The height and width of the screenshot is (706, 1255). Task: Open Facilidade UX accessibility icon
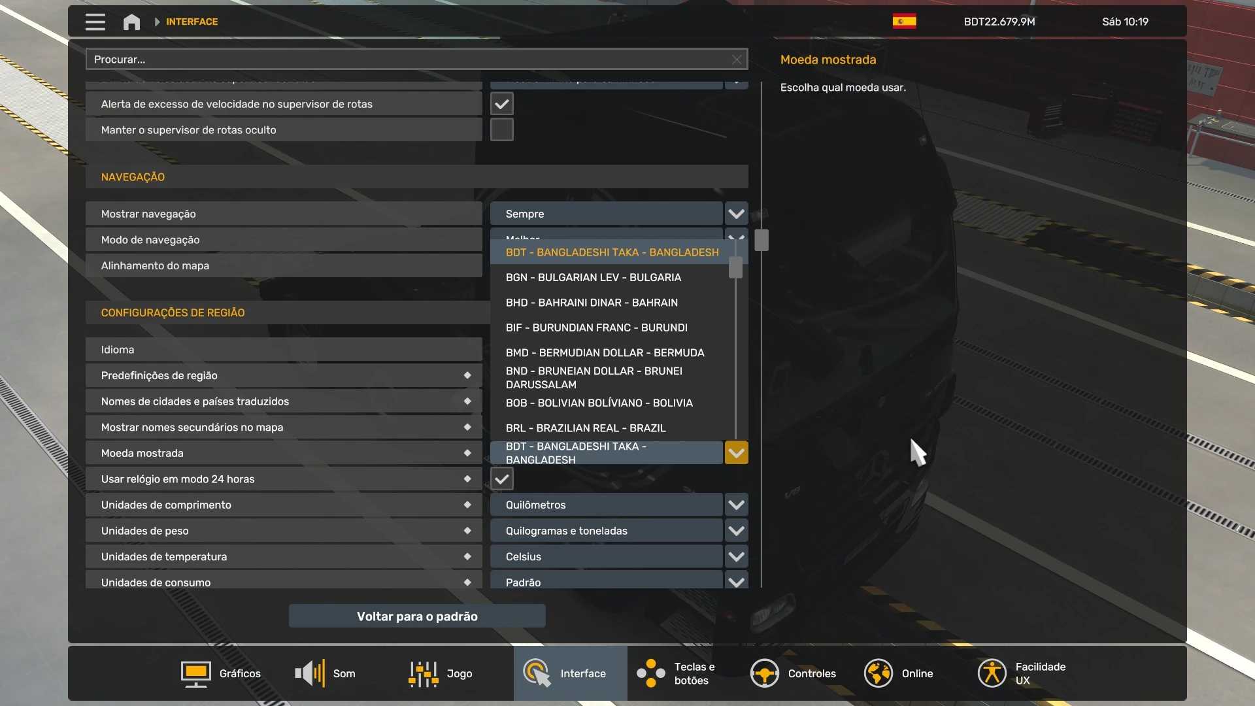tap(992, 673)
